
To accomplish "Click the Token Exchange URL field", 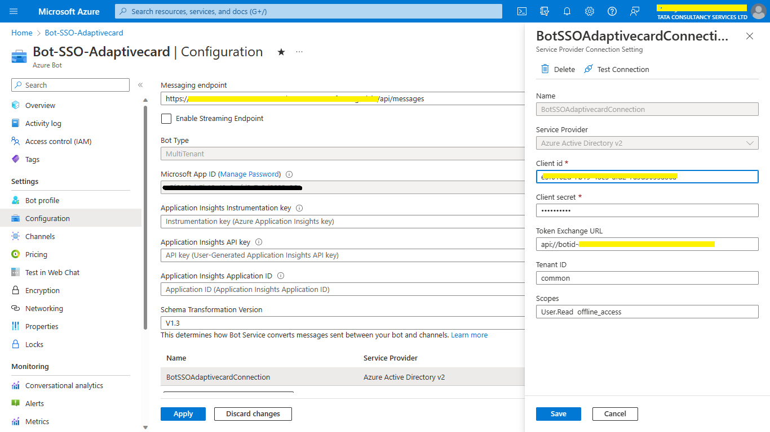I will pos(647,244).
